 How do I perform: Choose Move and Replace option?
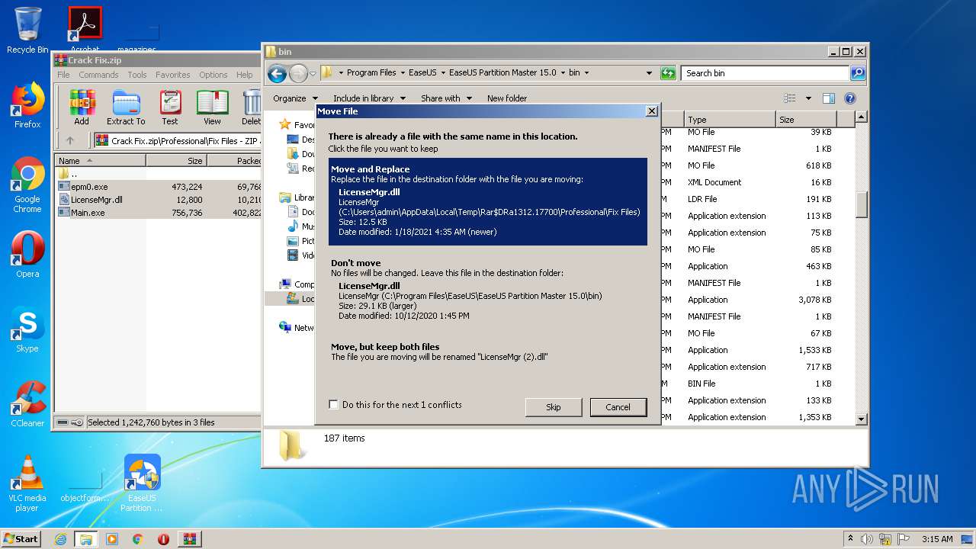pos(488,201)
